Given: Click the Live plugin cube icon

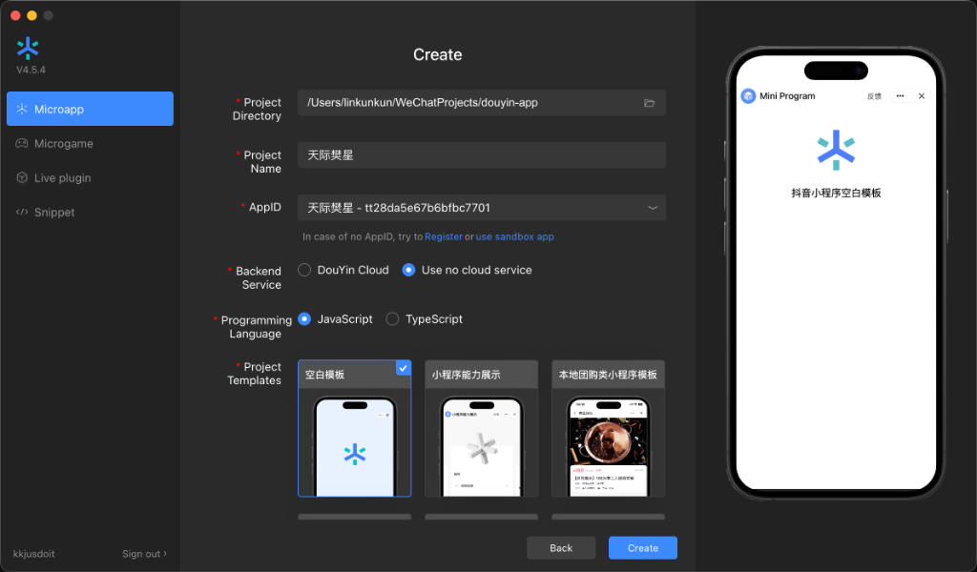Looking at the screenshot, I should click(x=22, y=177).
